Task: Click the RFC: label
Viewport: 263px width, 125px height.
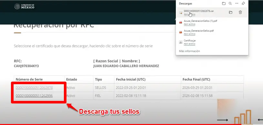Action: click(18, 61)
